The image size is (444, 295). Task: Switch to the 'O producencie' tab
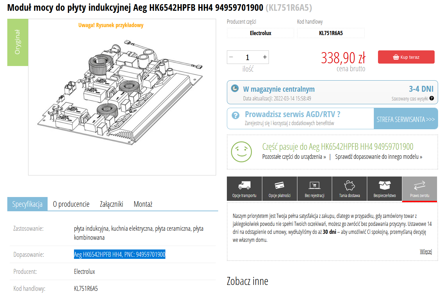71,204
